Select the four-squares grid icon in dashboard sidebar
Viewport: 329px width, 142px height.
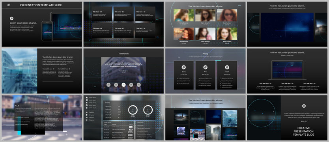[x=87, y=100]
